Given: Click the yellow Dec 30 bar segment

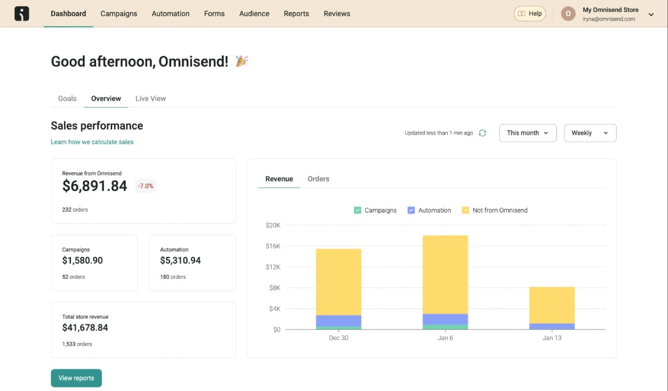Looking at the screenshot, I should coord(339,282).
